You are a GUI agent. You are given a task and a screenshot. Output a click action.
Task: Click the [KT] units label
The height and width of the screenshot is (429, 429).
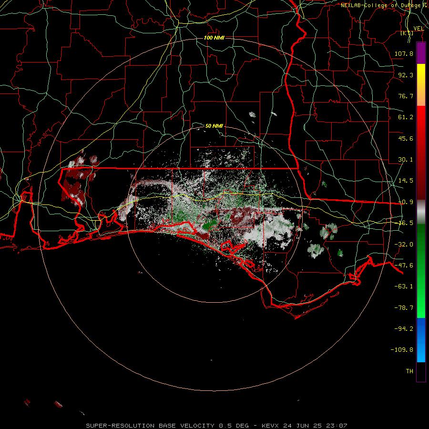tap(407, 33)
